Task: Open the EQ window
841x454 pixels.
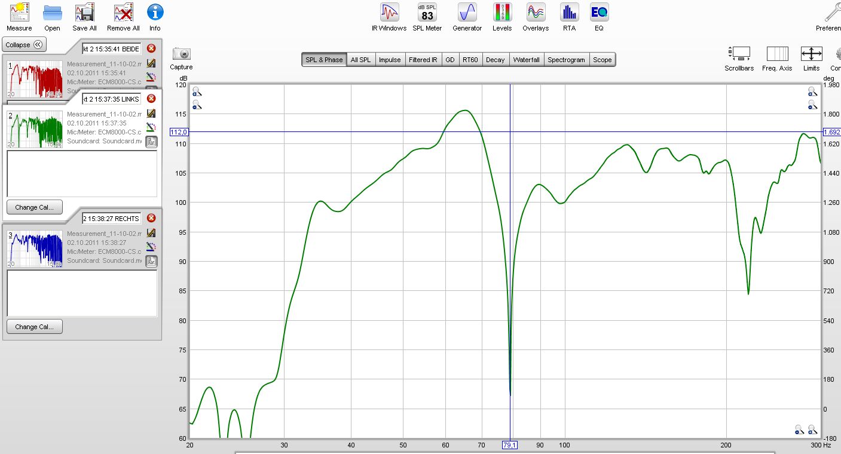Action: coord(599,17)
